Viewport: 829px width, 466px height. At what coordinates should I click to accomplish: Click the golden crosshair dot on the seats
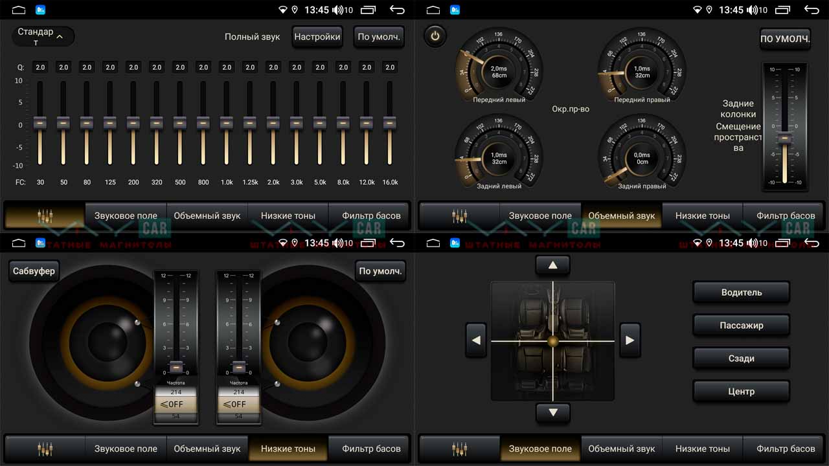(x=552, y=340)
